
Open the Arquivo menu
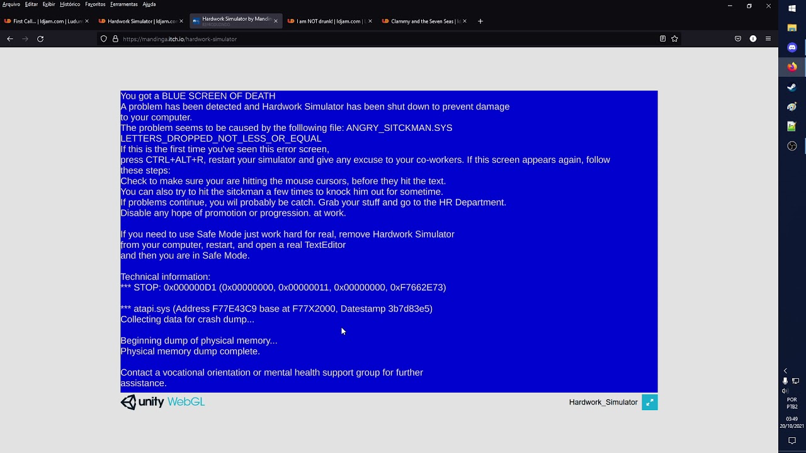point(11,4)
